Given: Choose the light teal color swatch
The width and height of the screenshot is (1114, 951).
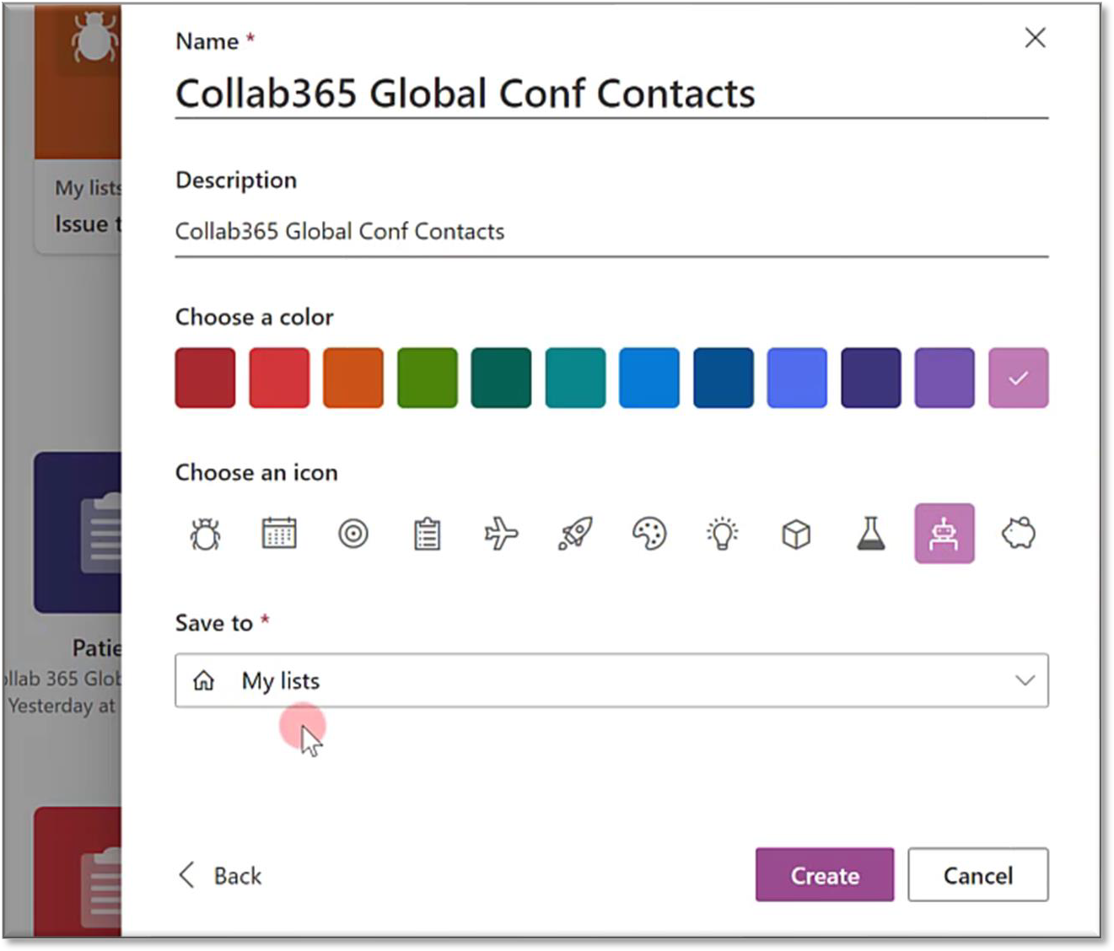Looking at the screenshot, I should coord(575,378).
